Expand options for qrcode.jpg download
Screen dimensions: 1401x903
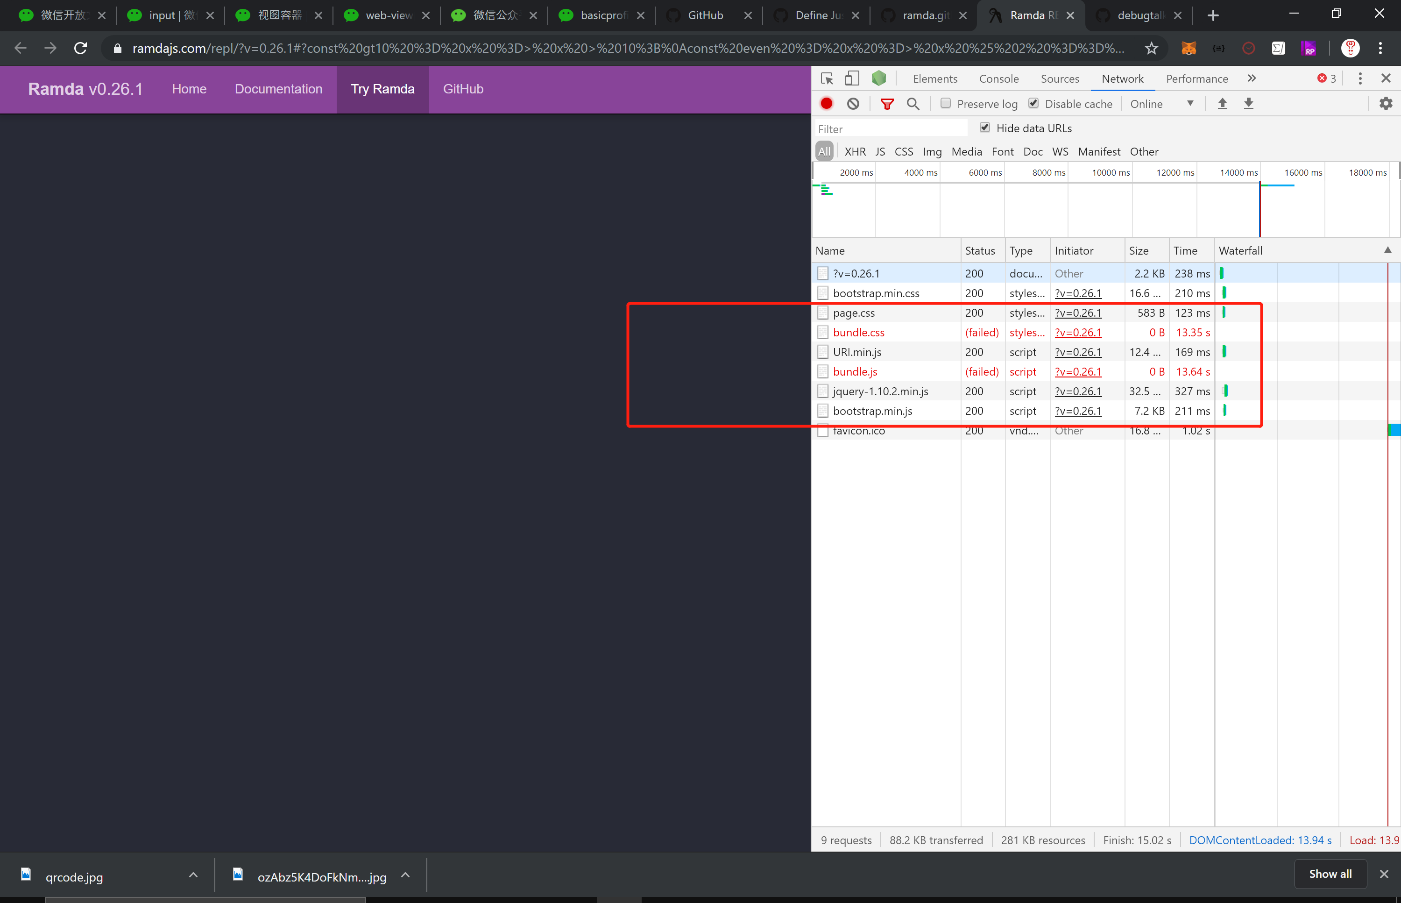pos(193,875)
